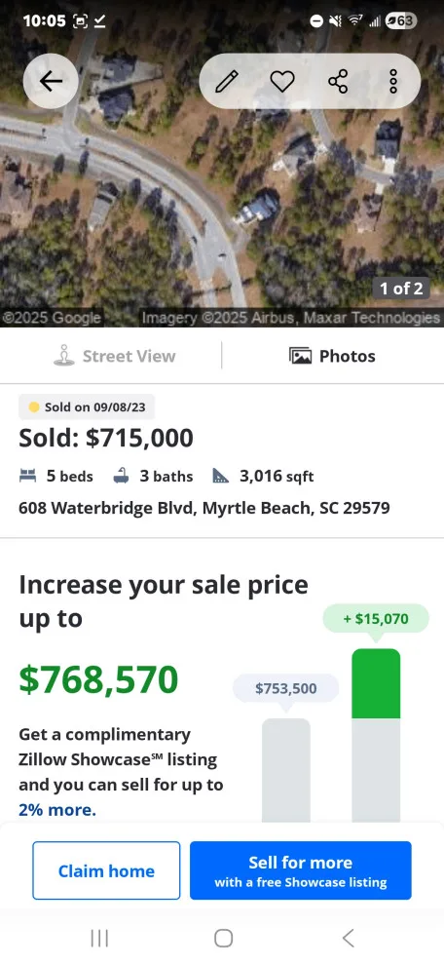
Task: Tap the aerial satellite image
Action: tap(222, 184)
